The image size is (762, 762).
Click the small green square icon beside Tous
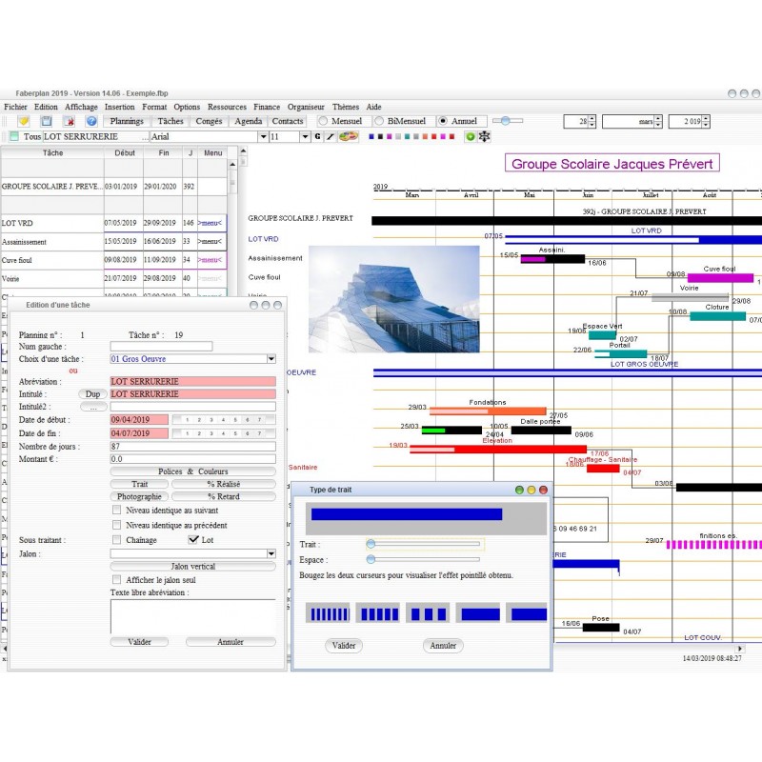pyautogui.click(x=14, y=136)
